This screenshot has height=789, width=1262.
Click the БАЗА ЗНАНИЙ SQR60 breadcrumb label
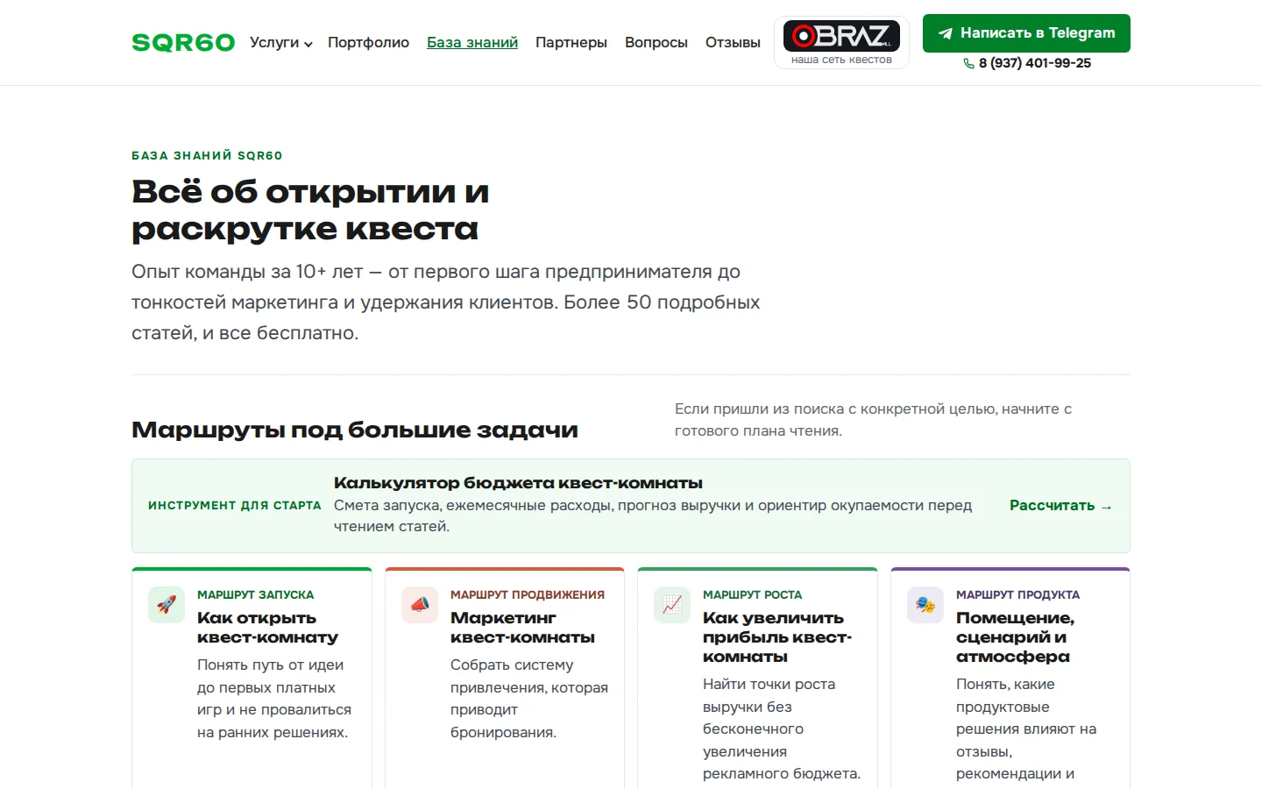[207, 155]
